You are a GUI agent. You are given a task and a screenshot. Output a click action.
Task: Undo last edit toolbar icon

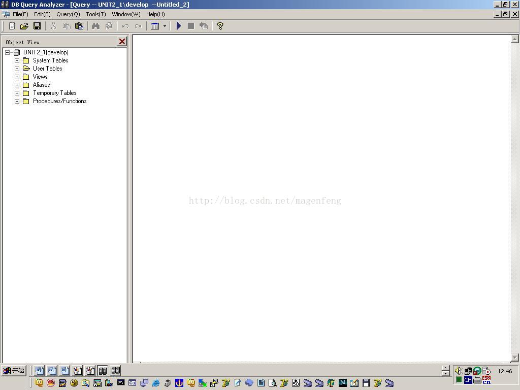[125, 26]
